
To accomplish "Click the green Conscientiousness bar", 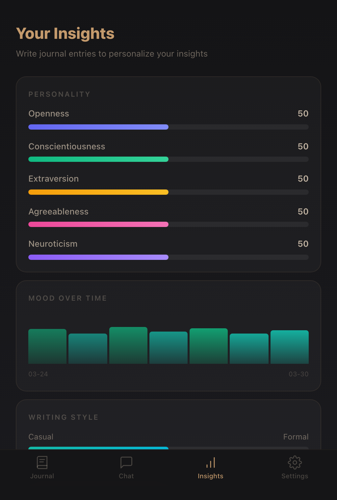I will (168, 159).
